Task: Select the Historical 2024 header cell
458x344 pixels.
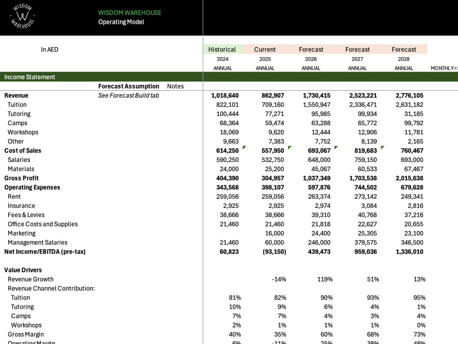Action: (222, 50)
